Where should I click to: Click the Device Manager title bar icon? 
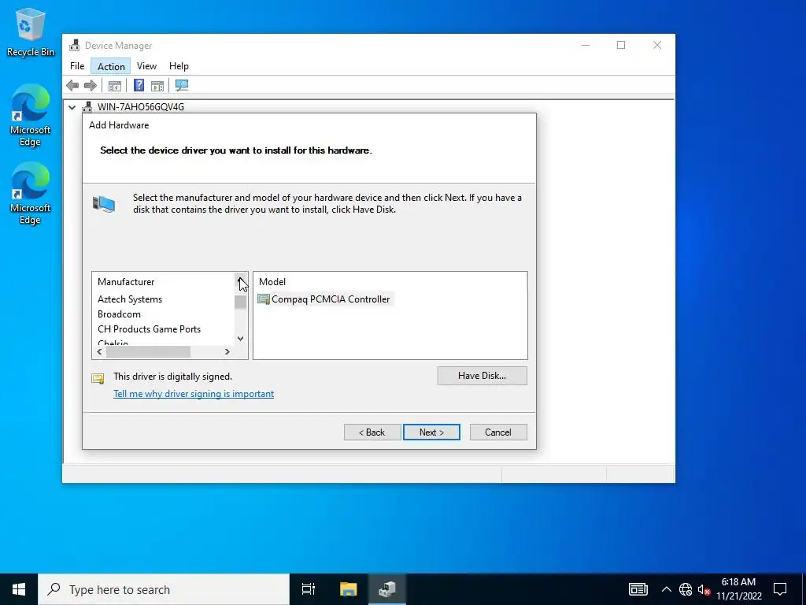pos(75,45)
